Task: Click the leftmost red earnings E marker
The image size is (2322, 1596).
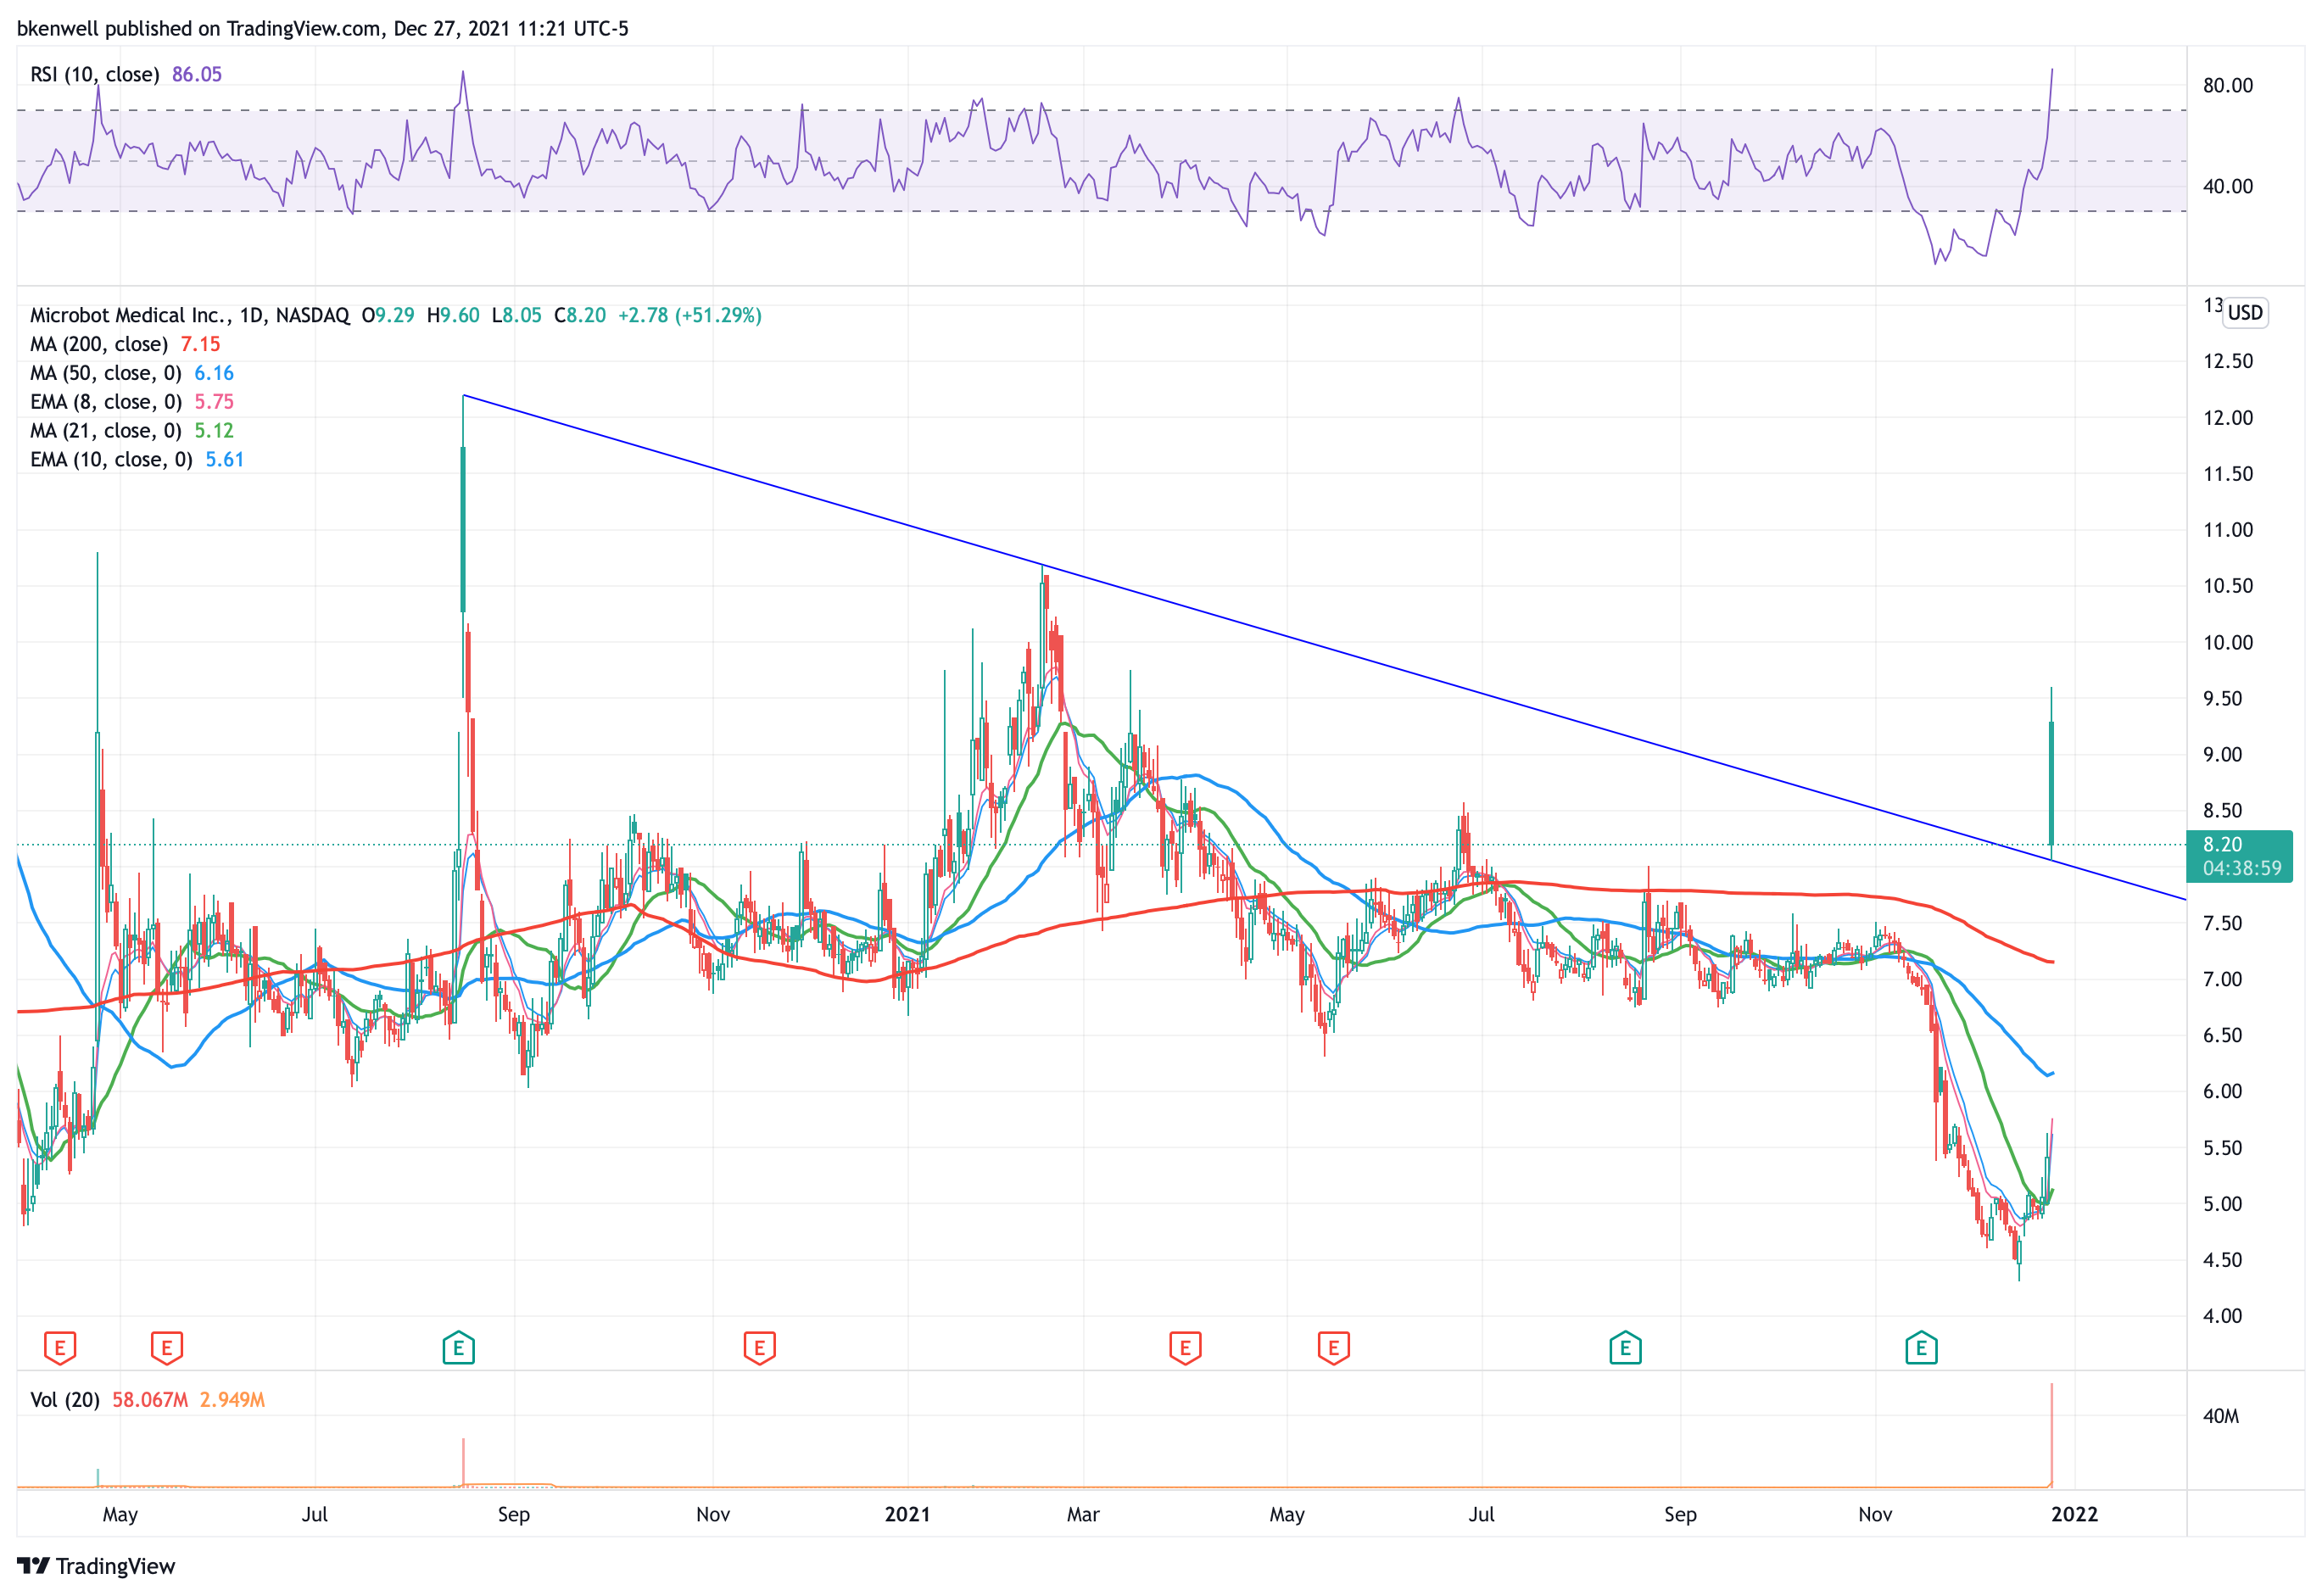Action: [60, 1347]
